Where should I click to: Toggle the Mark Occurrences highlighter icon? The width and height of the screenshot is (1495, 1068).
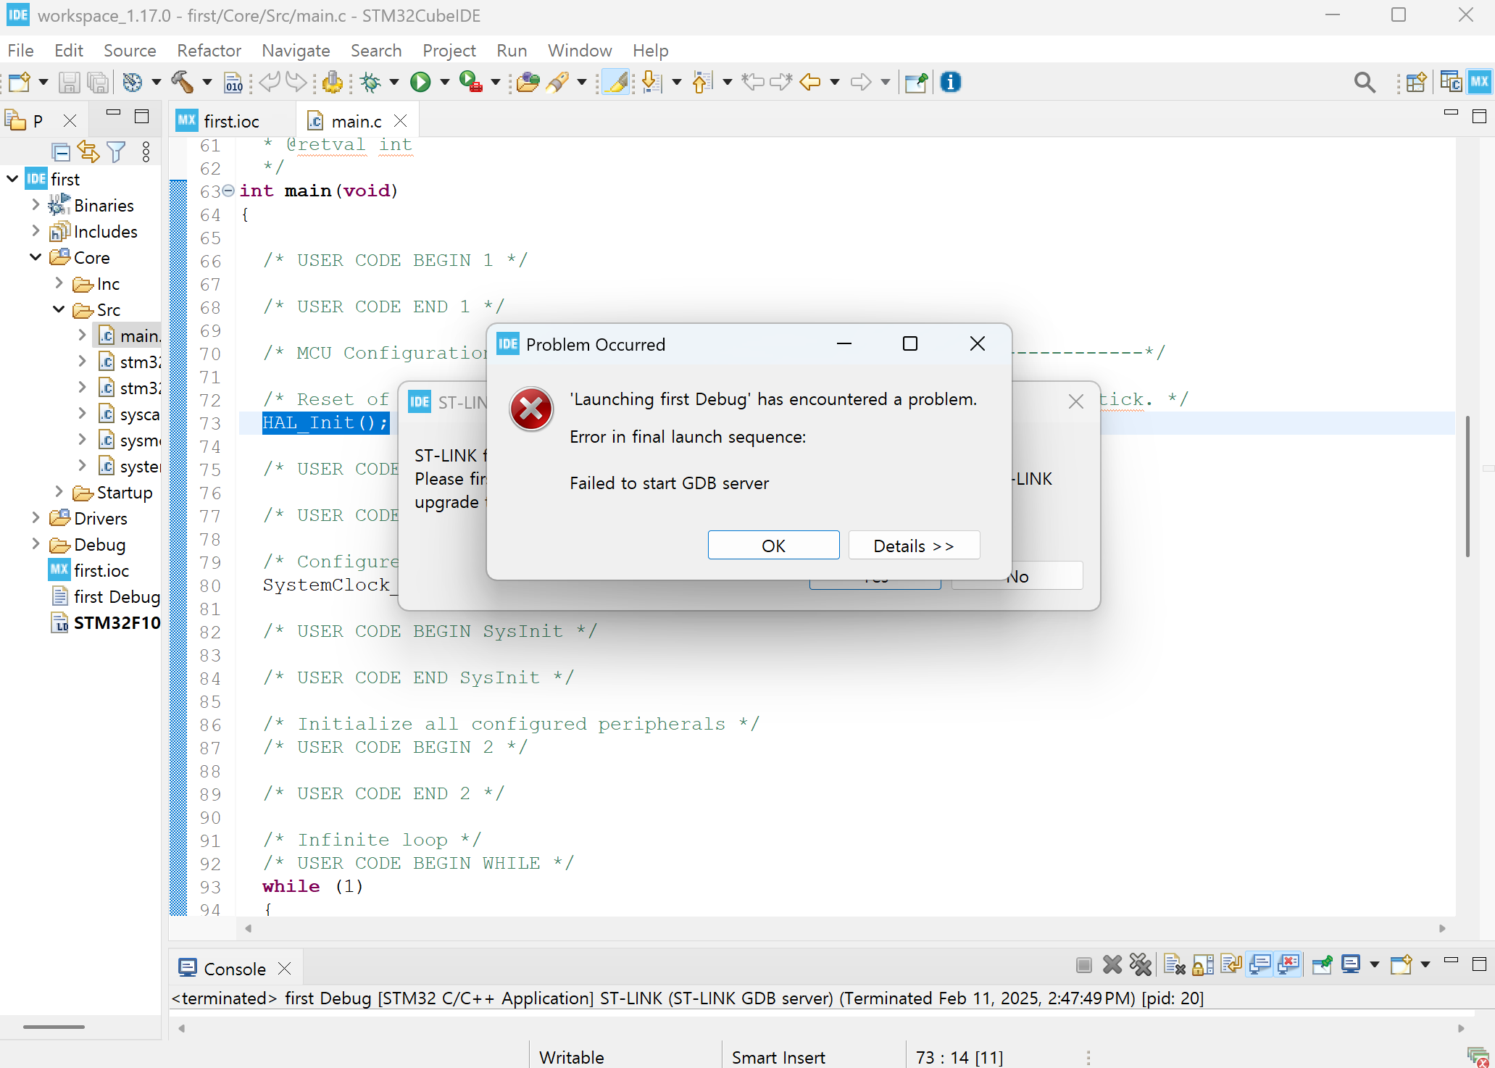click(x=615, y=82)
